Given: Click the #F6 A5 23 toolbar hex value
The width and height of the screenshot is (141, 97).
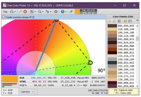Looking at the screenshot, I should pyautogui.click(x=89, y=13).
